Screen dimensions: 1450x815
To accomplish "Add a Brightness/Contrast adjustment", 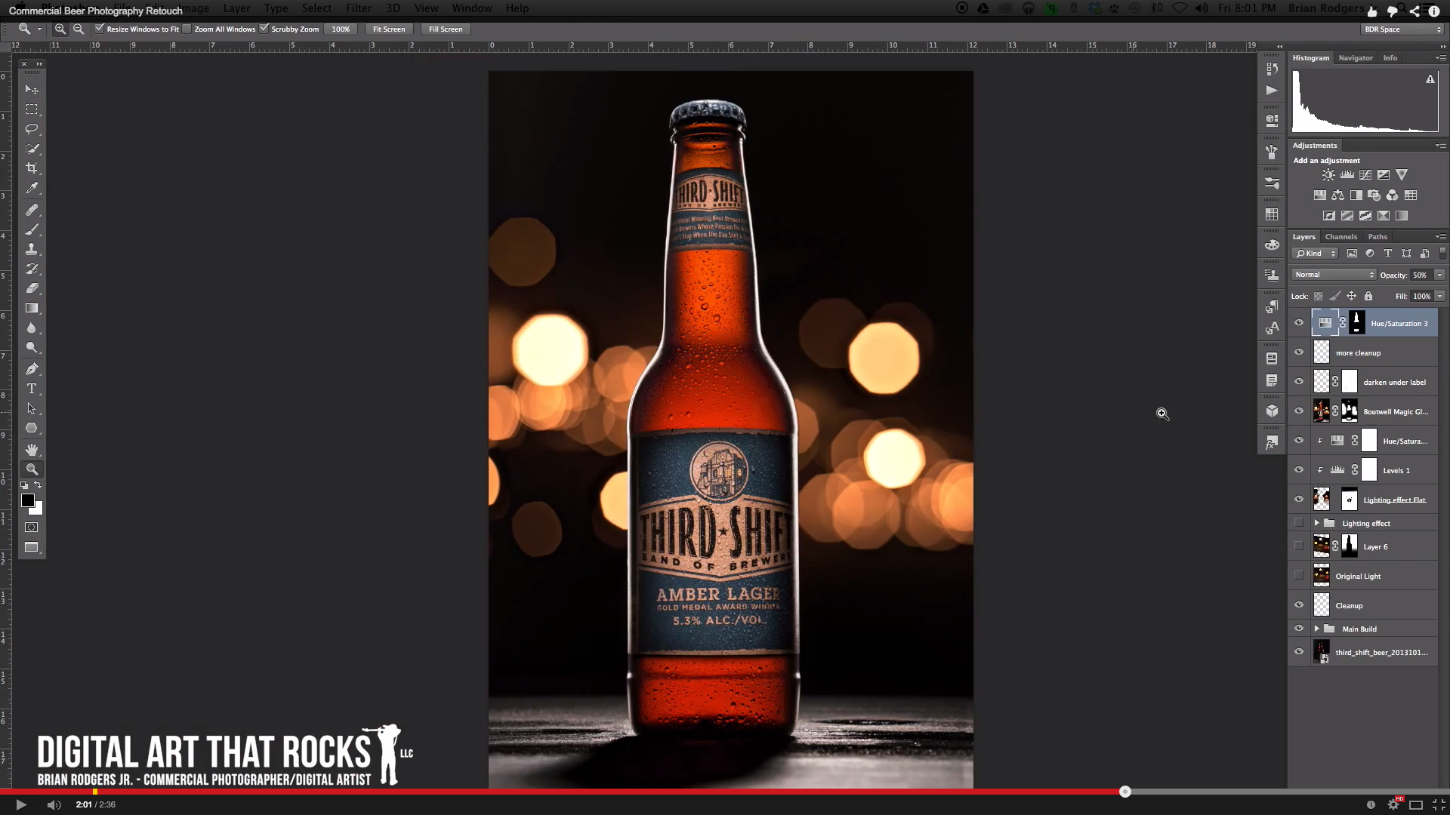I will (1328, 174).
